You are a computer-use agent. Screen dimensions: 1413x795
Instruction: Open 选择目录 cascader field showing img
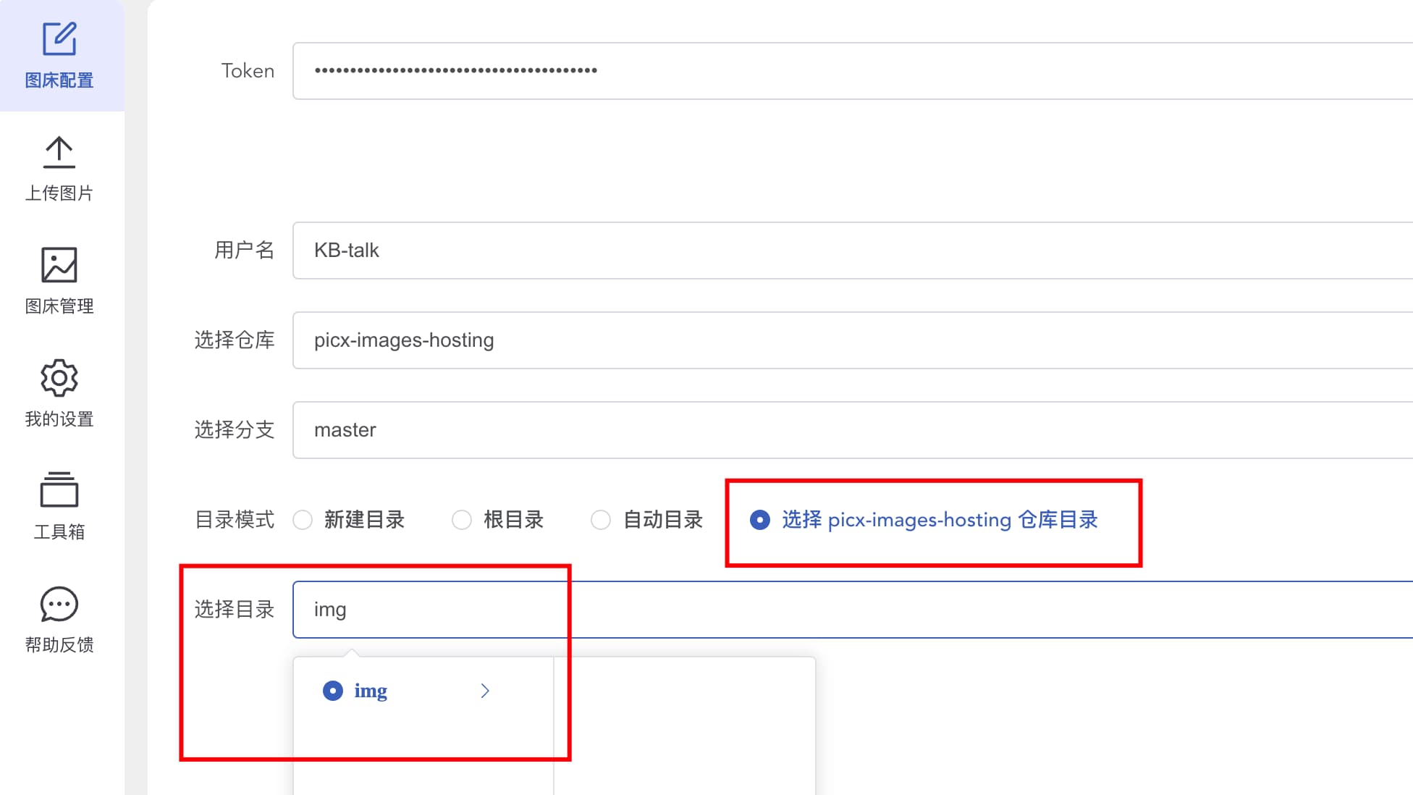point(796,610)
